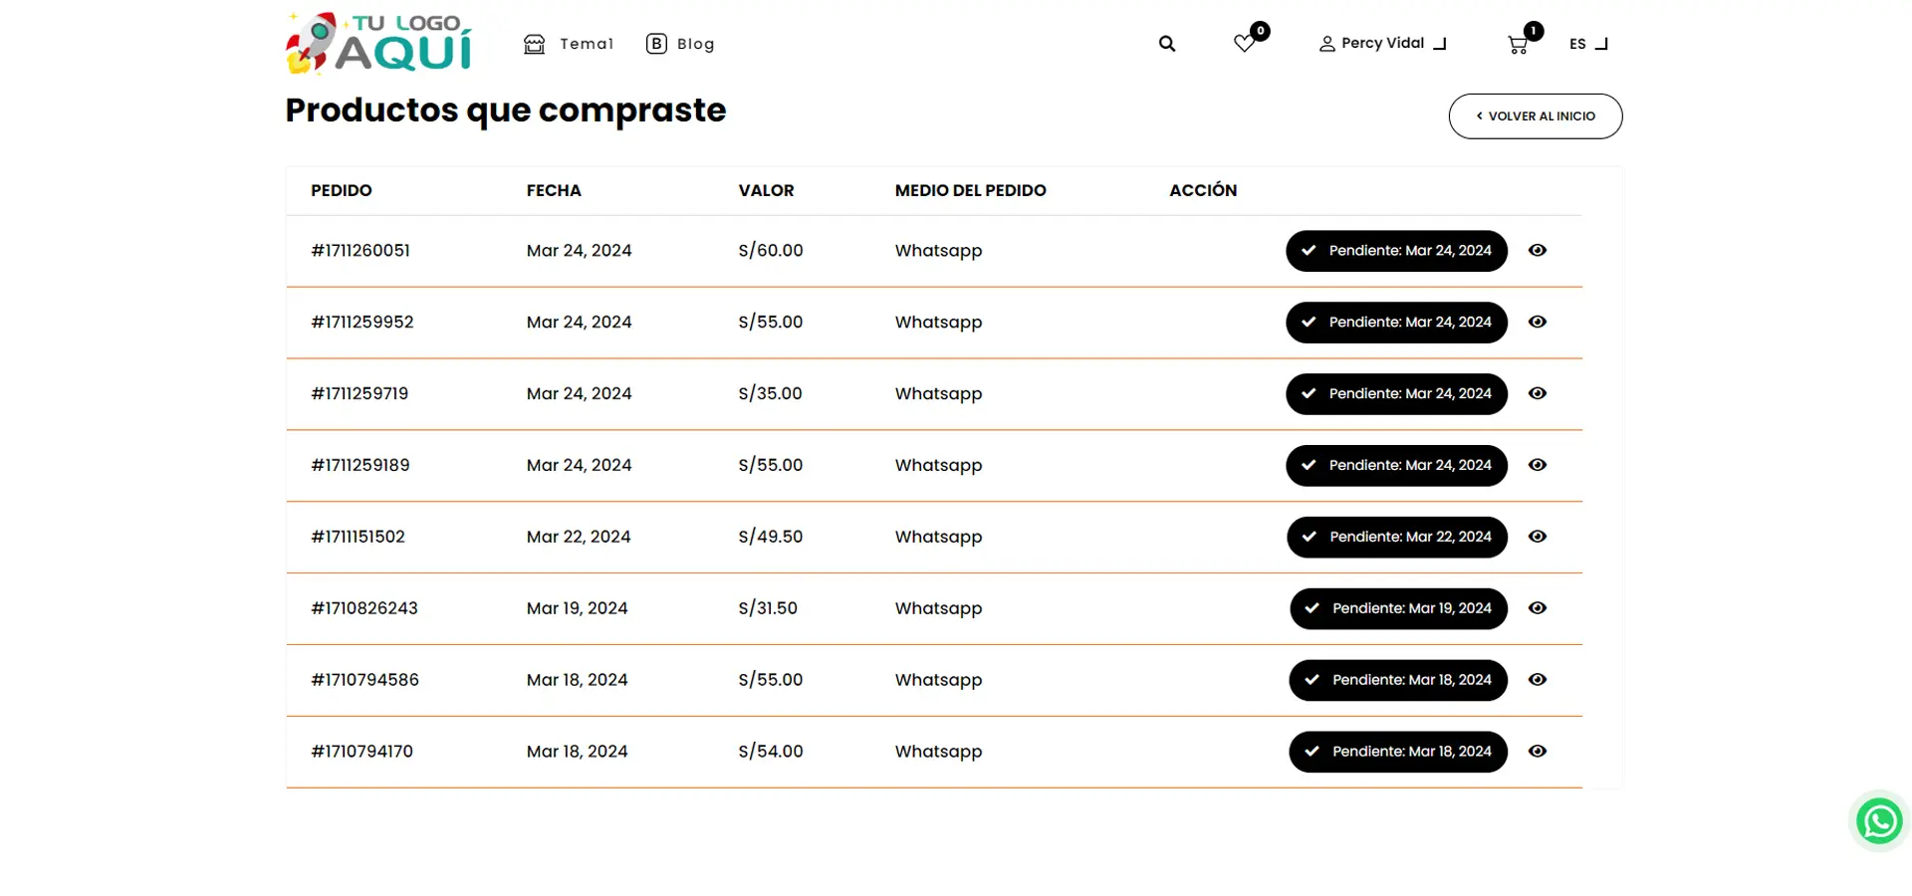Go to the Blog menu item
The image size is (1912, 896).
pyautogui.click(x=681, y=44)
